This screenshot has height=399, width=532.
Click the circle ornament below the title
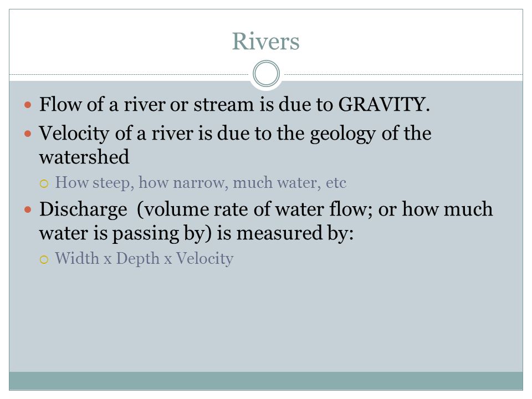[x=267, y=74]
